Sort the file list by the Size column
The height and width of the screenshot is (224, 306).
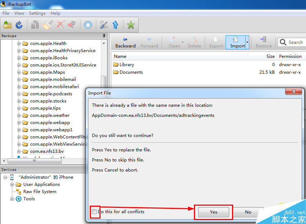pyautogui.click(x=262, y=56)
